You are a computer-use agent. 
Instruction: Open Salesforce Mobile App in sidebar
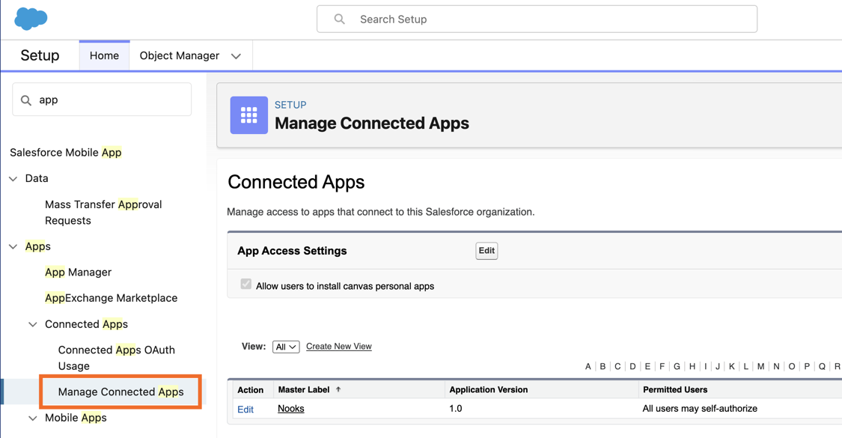pos(66,153)
